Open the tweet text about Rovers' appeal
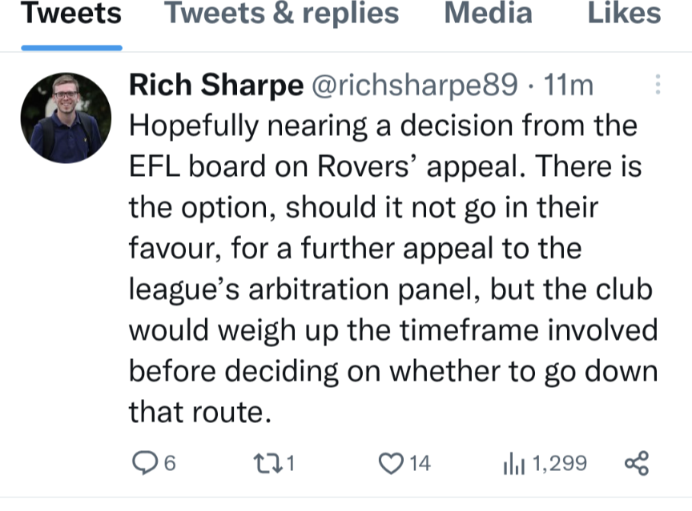This screenshot has width=692, height=511. pos(393,268)
